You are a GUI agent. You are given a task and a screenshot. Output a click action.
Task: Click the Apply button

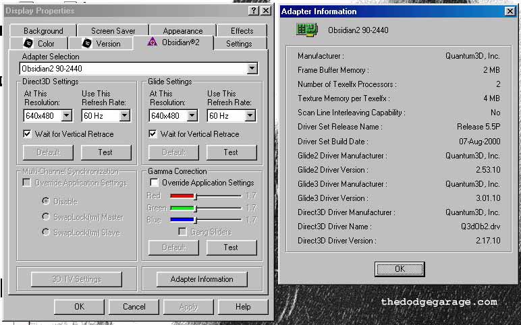[x=188, y=307]
